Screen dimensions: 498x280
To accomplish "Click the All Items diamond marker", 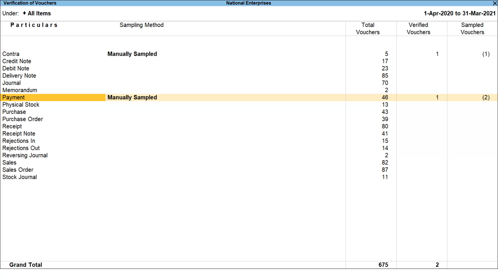I will tap(24, 13).
